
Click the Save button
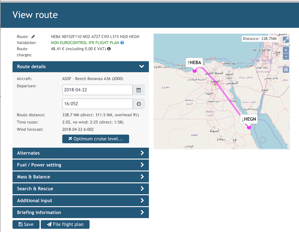tap(26, 224)
